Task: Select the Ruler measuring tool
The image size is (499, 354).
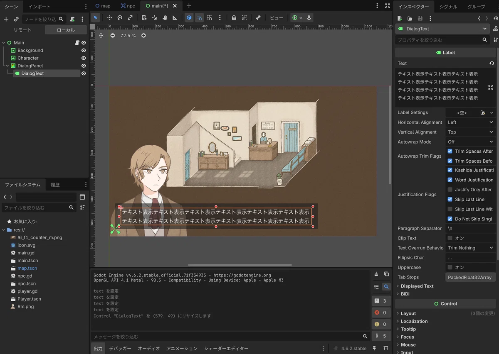Action: 175,17
